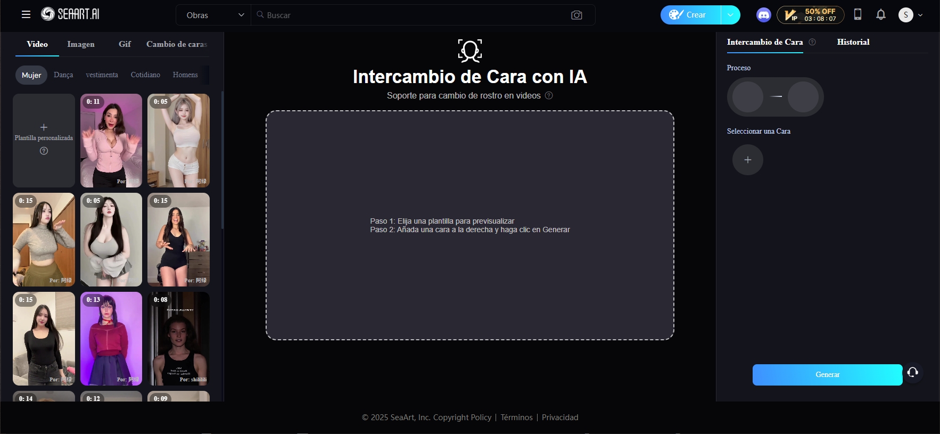The image size is (940, 434).
Task: Select the Mujer category filter
Action: point(31,75)
